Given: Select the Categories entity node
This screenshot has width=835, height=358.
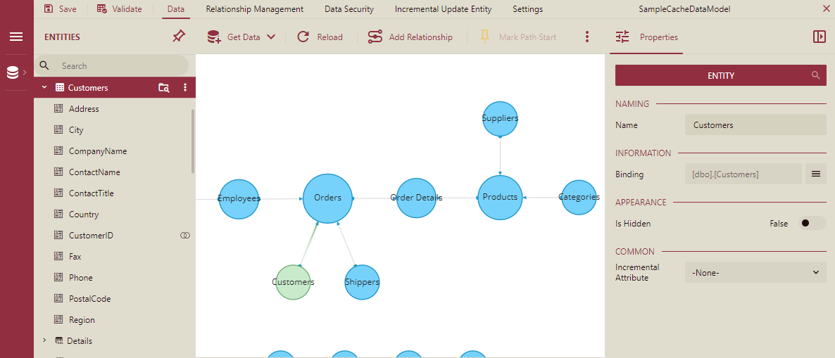Looking at the screenshot, I should 579,198.
